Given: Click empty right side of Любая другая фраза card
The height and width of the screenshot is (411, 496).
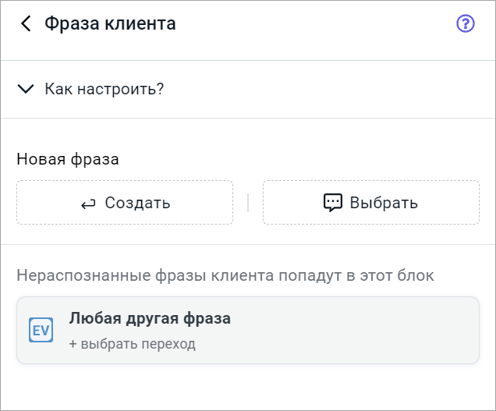Looking at the screenshot, I should (x=374, y=331).
